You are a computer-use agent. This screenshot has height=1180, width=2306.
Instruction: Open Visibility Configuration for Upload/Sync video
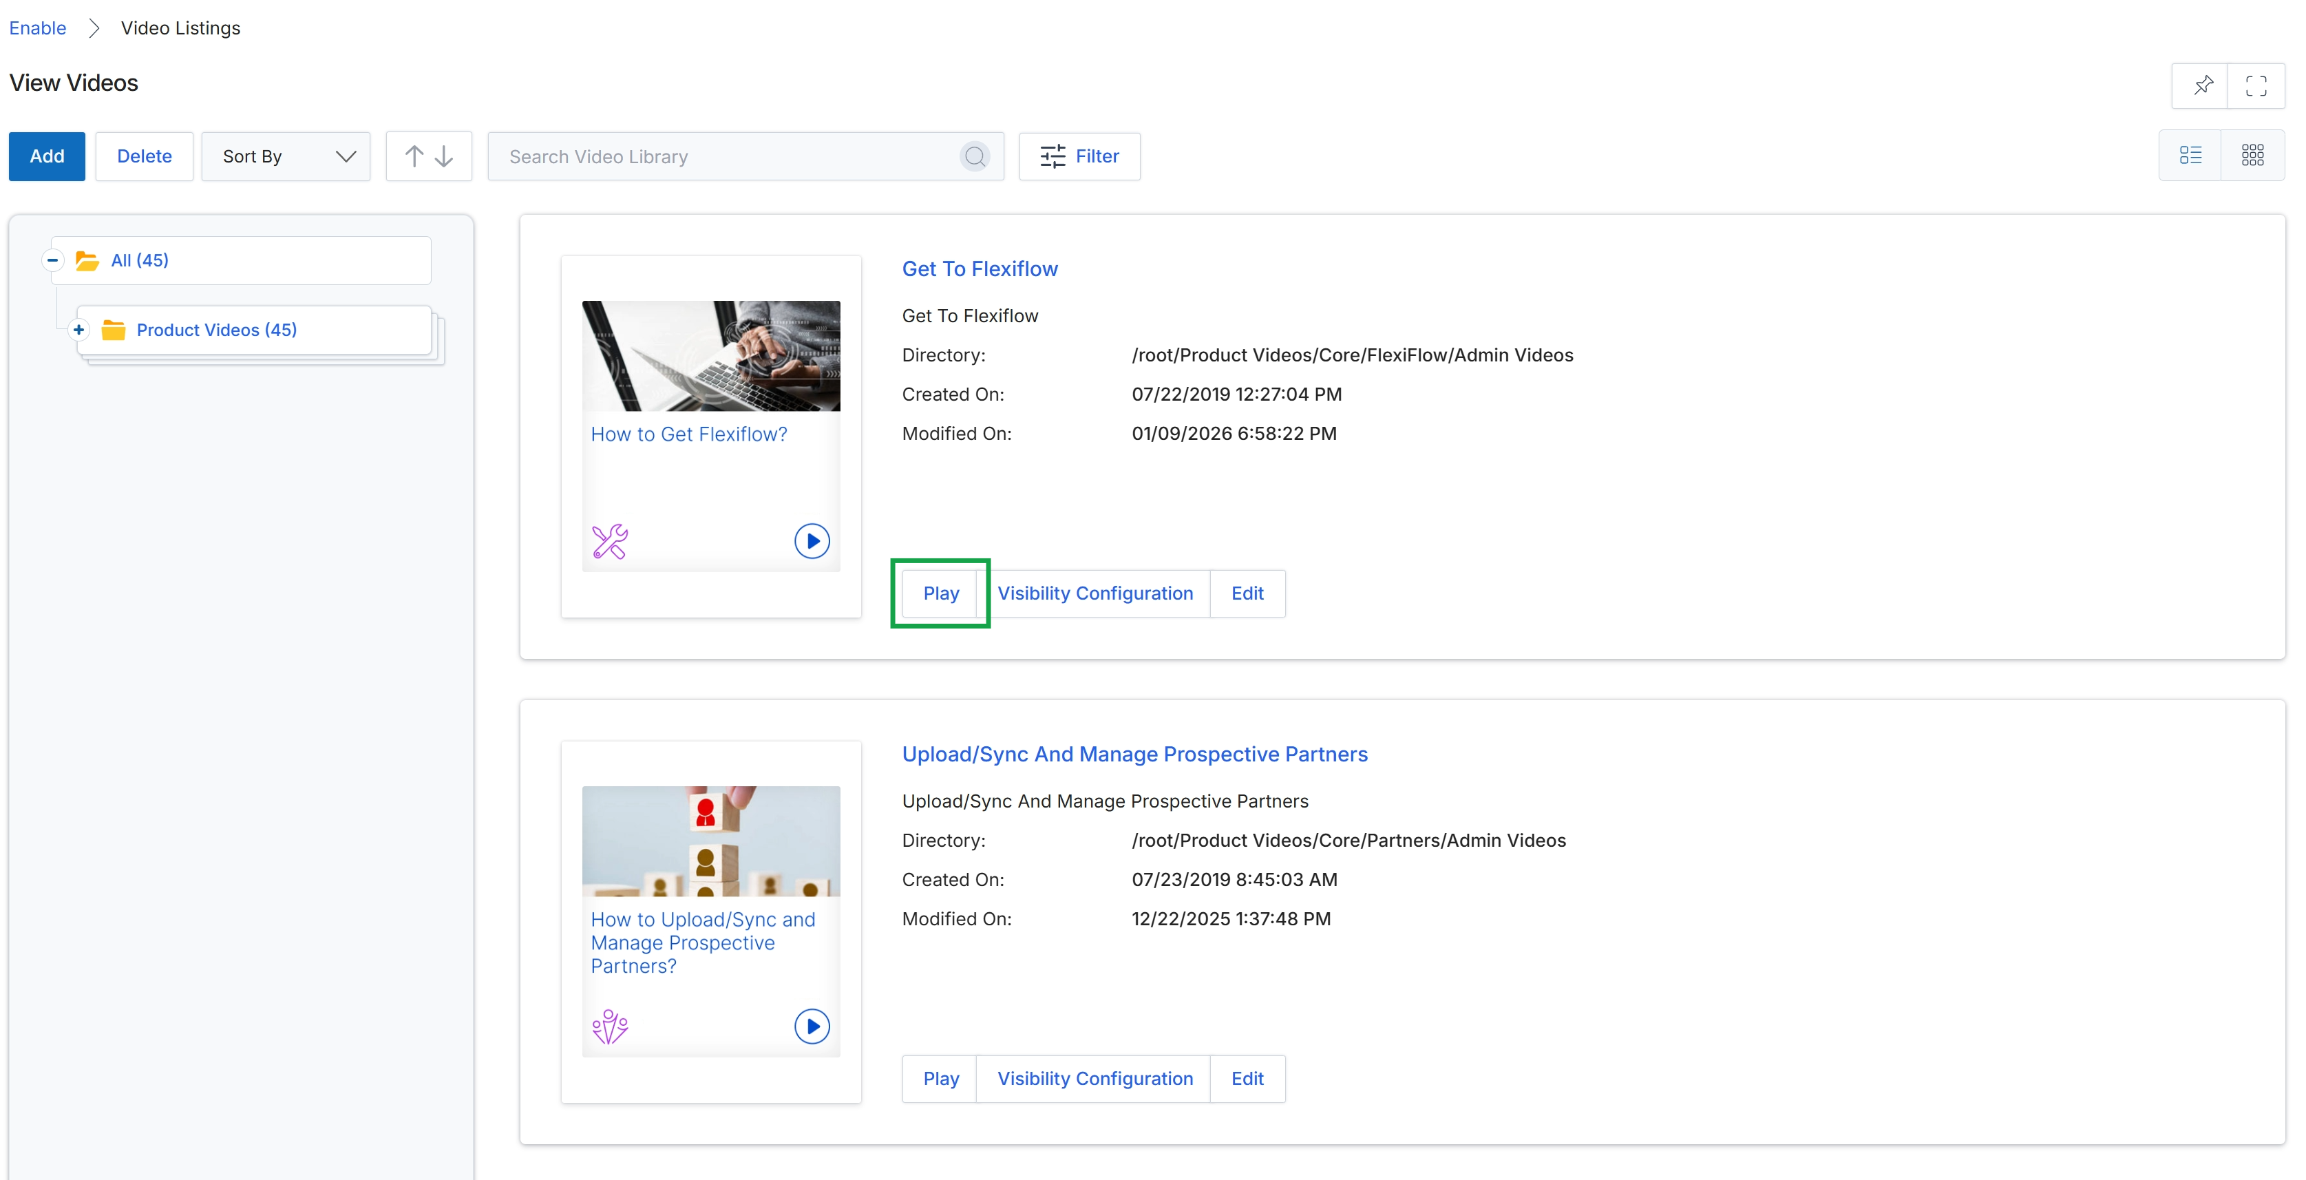click(1094, 1079)
